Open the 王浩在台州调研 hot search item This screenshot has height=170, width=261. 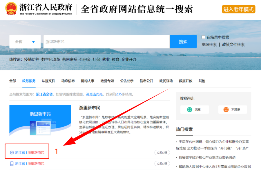(x=213, y=145)
